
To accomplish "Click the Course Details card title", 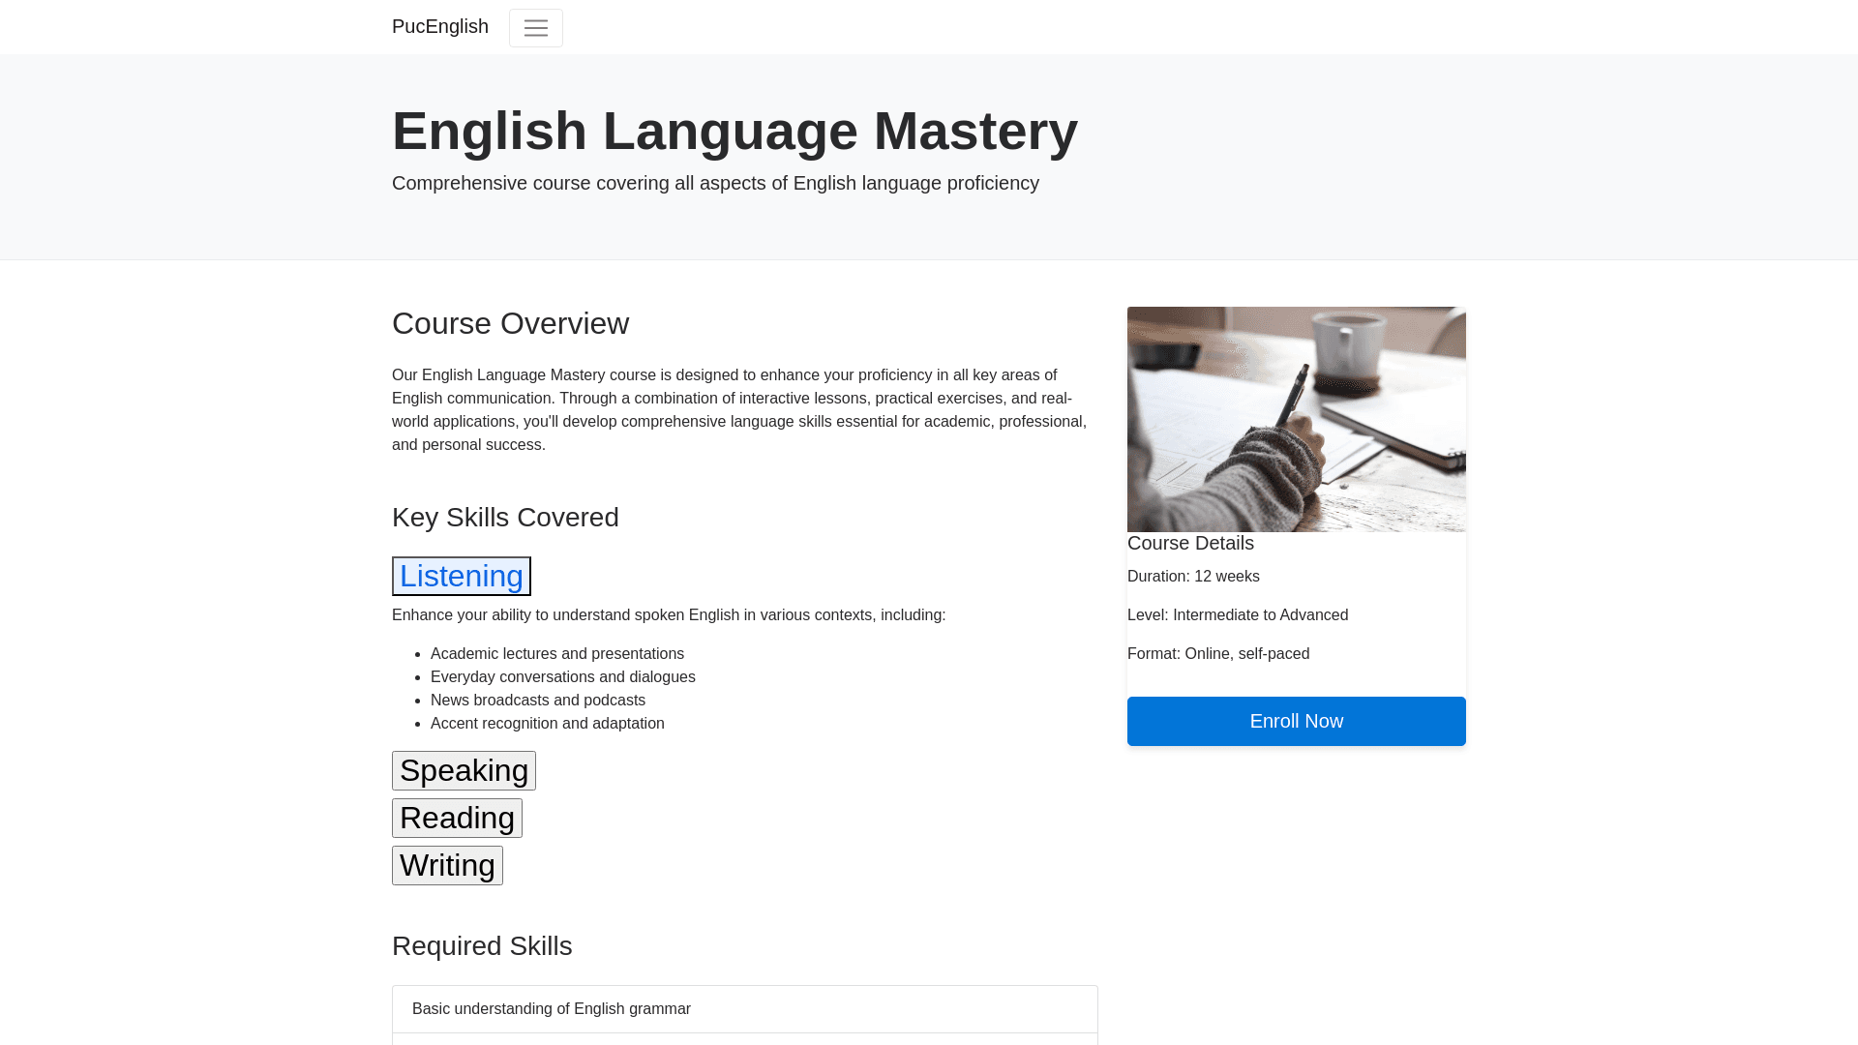I will point(1190,544).
